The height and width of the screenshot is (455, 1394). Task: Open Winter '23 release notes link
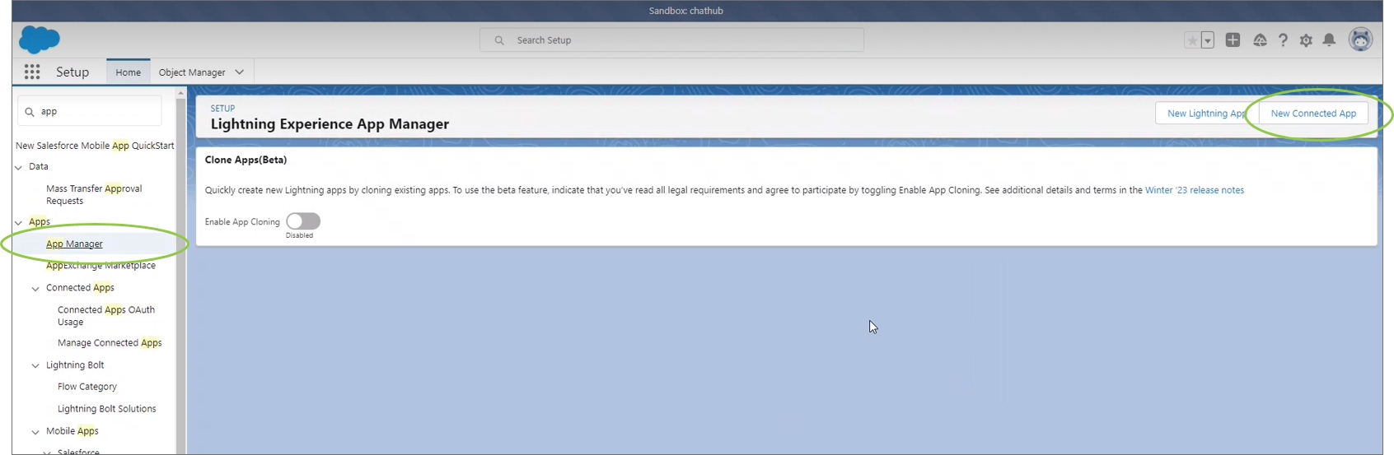(1194, 190)
